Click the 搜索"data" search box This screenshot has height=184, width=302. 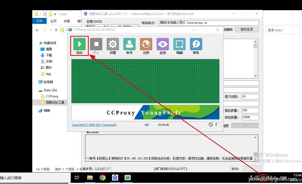pos(284,30)
